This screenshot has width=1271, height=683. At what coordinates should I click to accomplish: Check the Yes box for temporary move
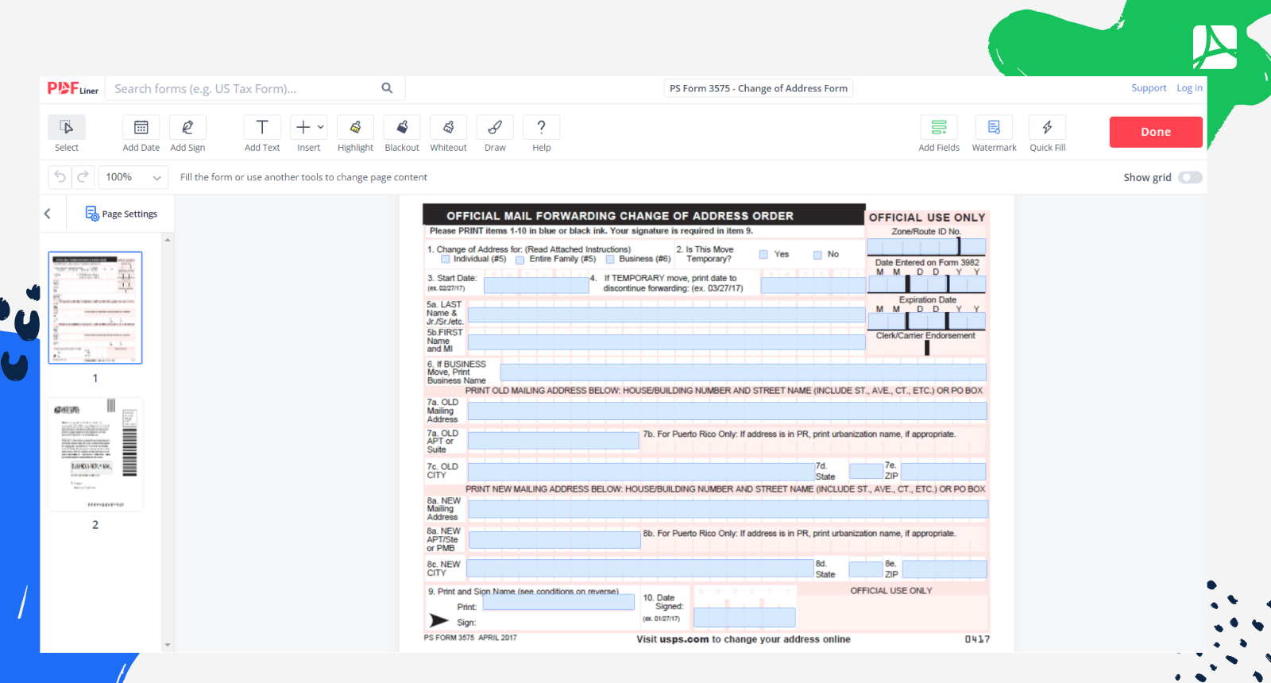763,255
